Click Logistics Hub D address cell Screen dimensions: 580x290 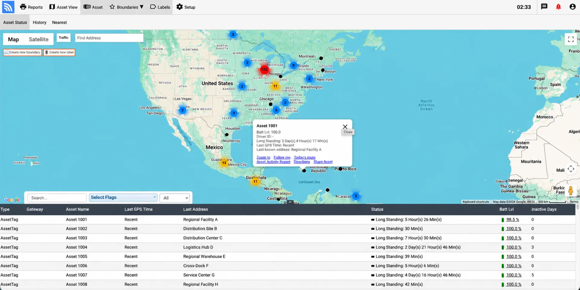click(198, 247)
